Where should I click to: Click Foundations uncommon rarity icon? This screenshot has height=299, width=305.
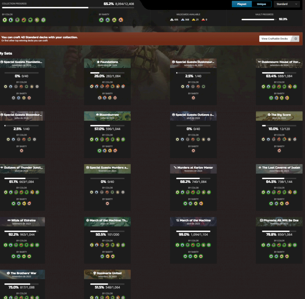pyautogui.click(x=104, y=98)
